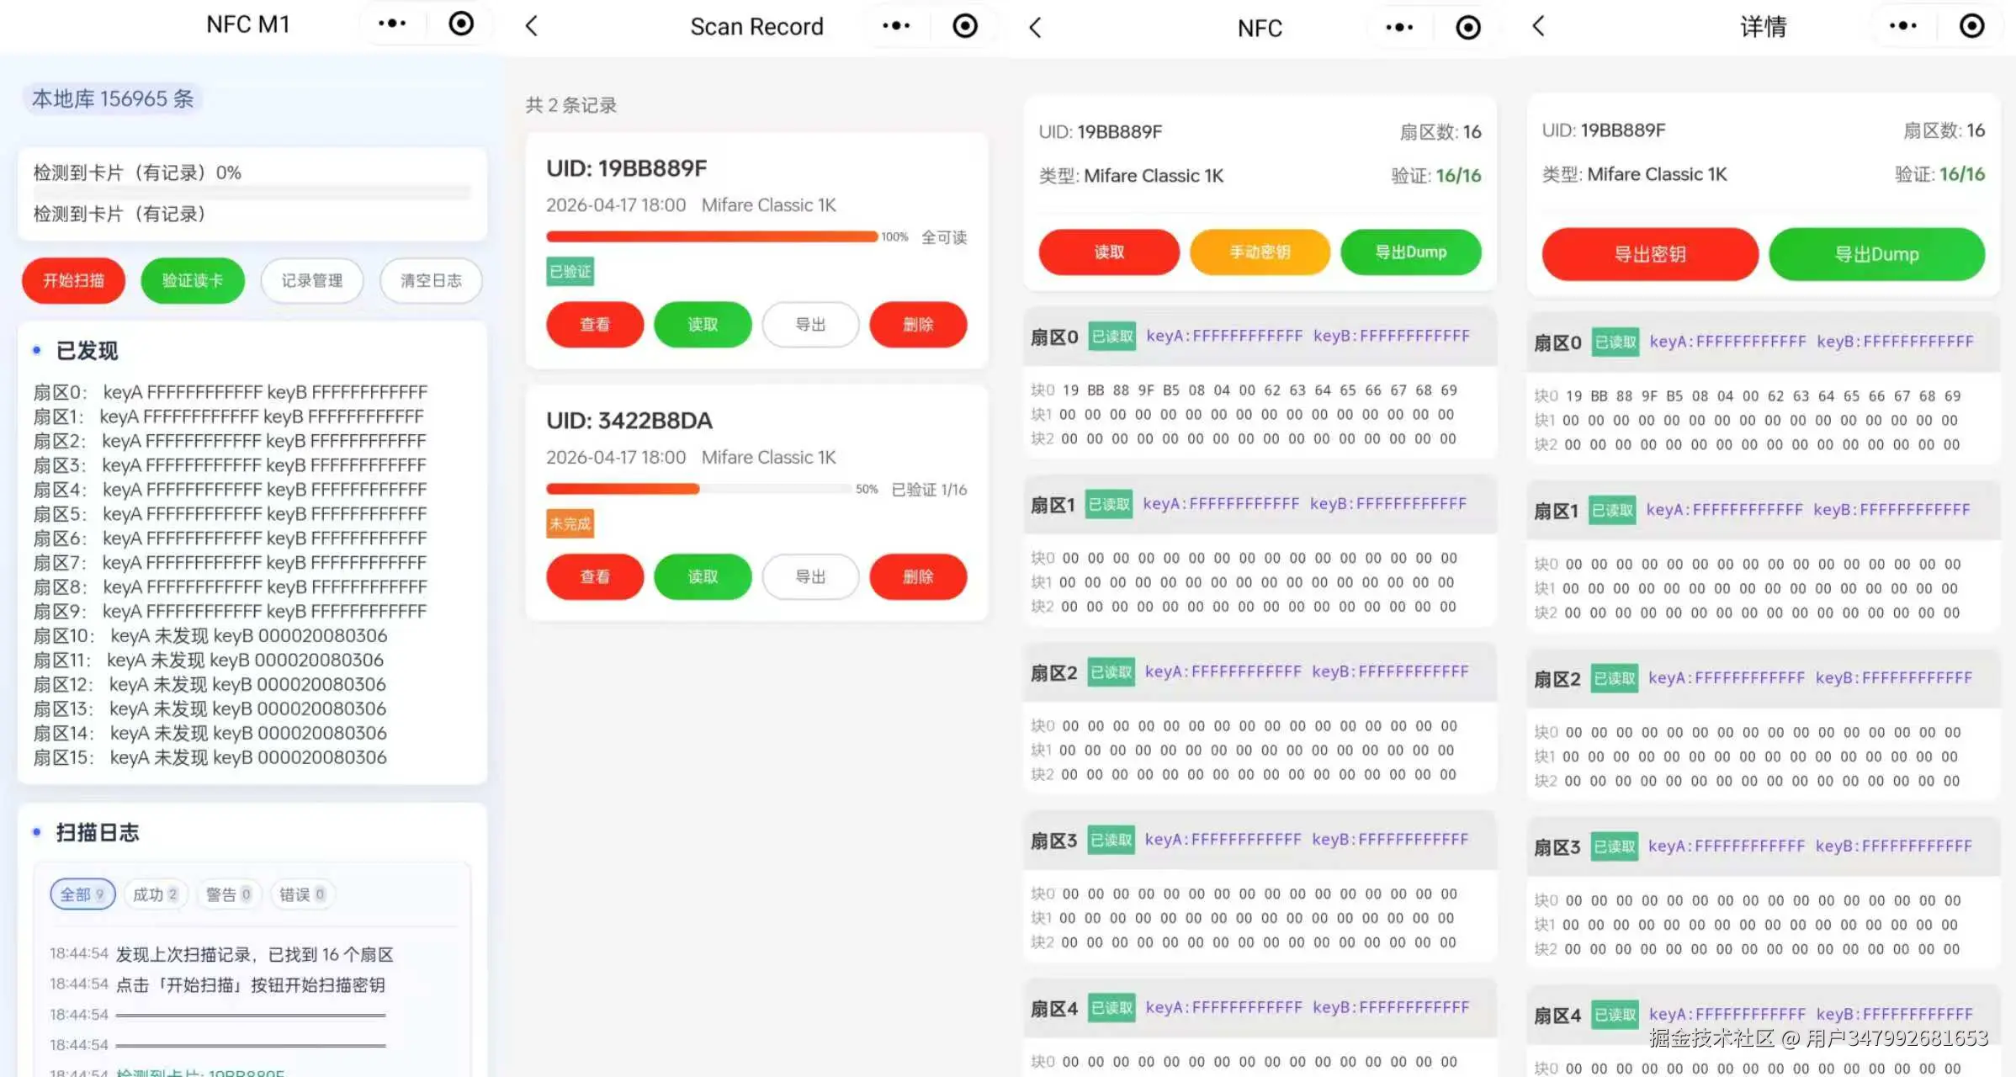Tap the record-circle icon in NFC M1 header
This screenshot has height=1077, width=2016.
[x=461, y=24]
